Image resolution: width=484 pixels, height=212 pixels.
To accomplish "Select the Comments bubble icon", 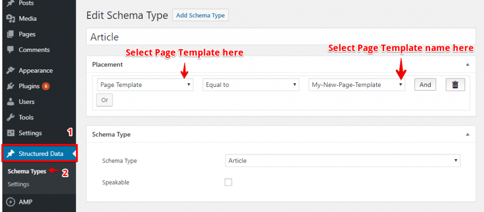I will pos(10,50).
